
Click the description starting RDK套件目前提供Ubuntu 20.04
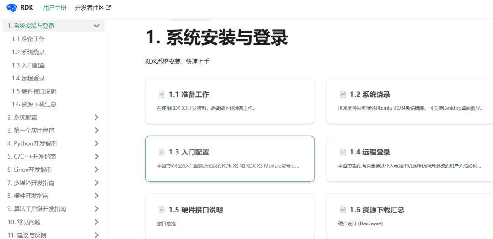click(x=411, y=108)
